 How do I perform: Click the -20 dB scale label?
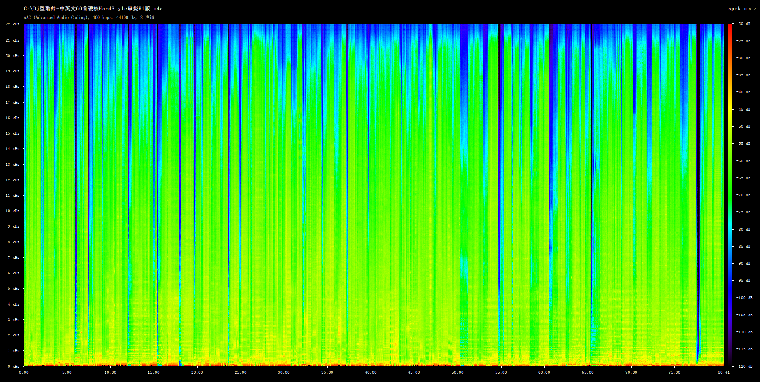[x=743, y=24]
